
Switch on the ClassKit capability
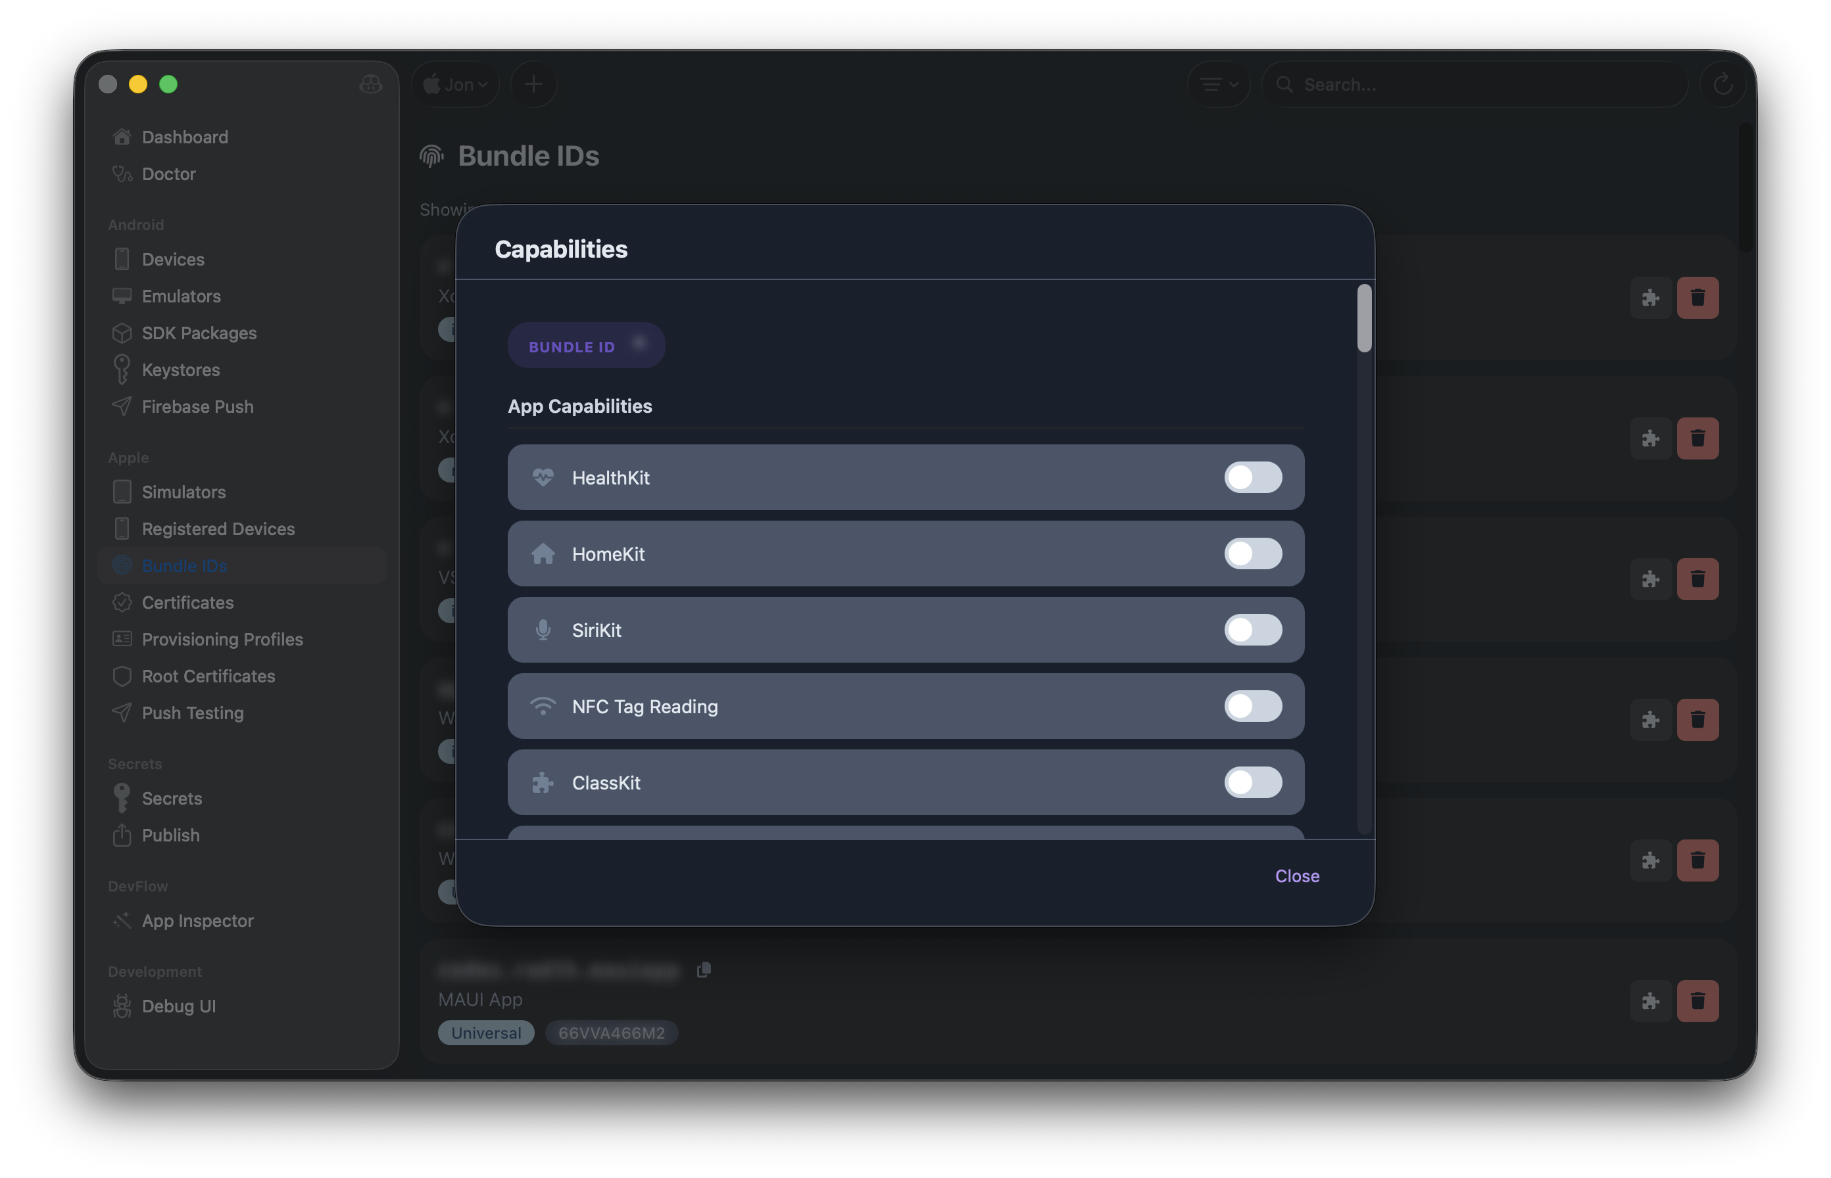pos(1252,782)
